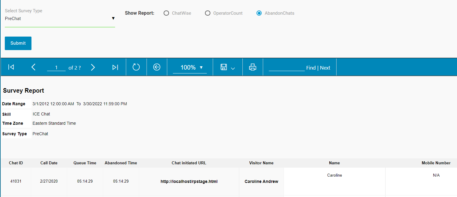Select the ChatWise report option
The height and width of the screenshot is (197, 457).
(x=166, y=13)
